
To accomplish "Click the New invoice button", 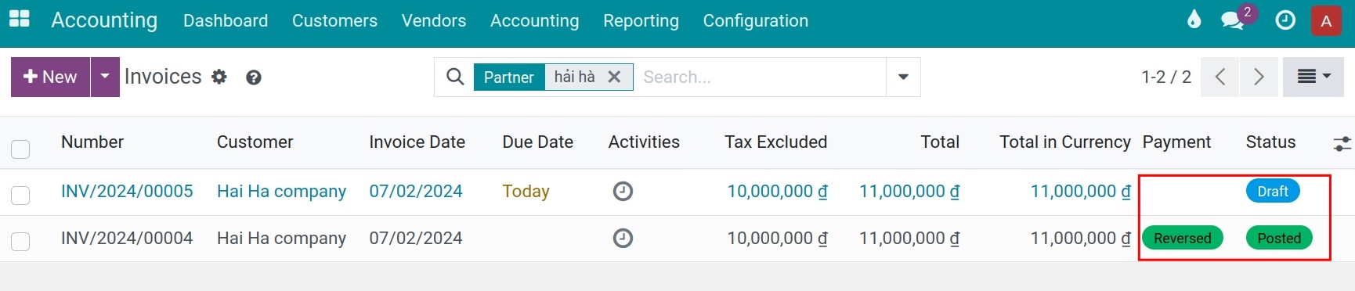I will point(50,77).
